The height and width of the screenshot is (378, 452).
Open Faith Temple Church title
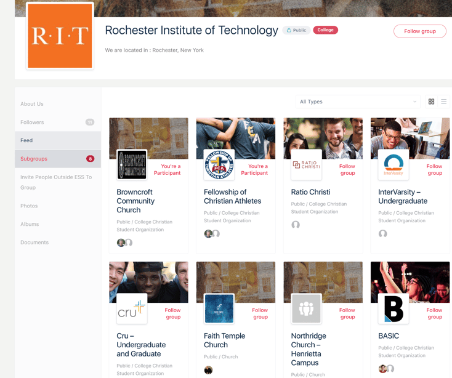click(x=224, y=340)
